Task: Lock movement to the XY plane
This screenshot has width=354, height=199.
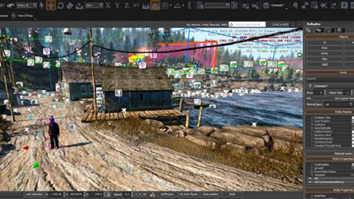Action: pyautogui.click(x=136, y=5)
